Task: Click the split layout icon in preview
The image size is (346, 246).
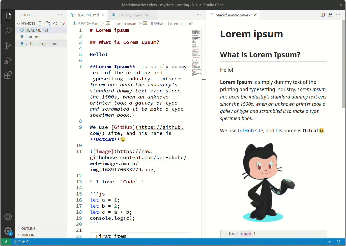Action: (x=323, y=15)
